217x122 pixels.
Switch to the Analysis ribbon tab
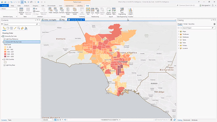click(27, 6)
